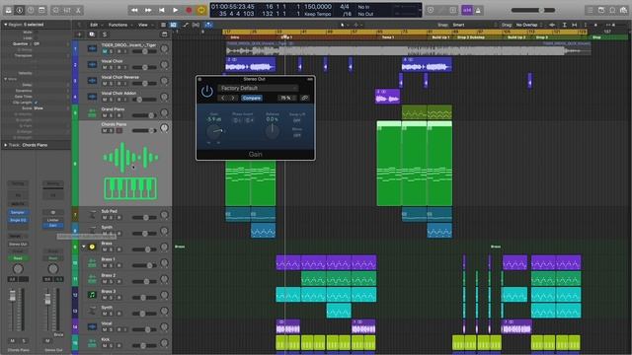632x355 pixels.
Task: Open Smart Controls icon in control bar
Action: (x=56, y=10)
